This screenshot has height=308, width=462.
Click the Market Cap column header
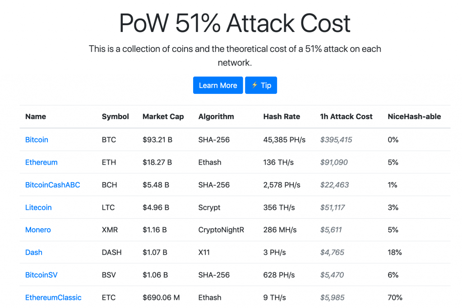(x=163, y=116)
